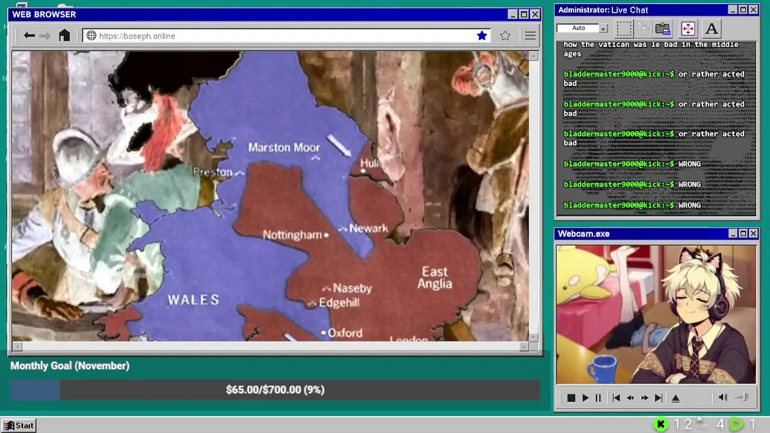Screen dimensions: 770x433
Task: Click the browser horizontal scrollbar left arrow
Action: coord(17,346)
